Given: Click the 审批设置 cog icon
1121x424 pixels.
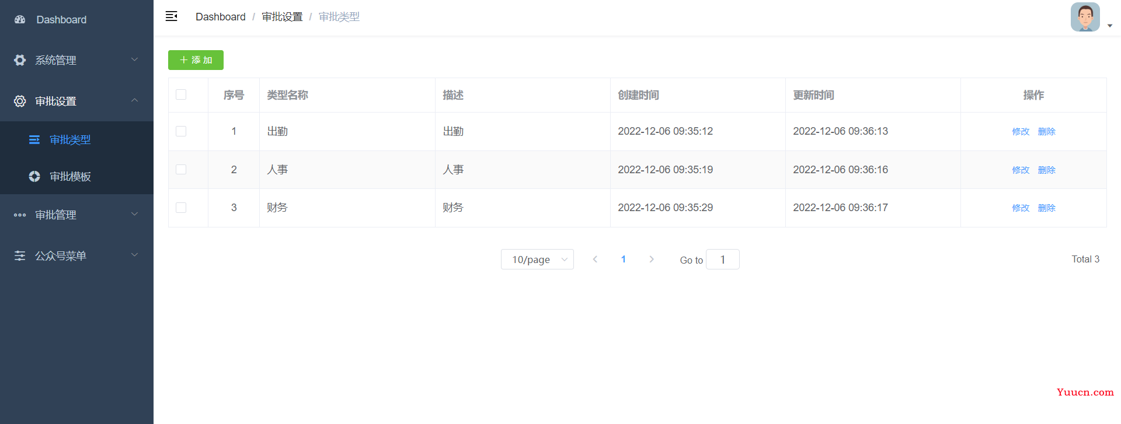Looking at the screenshot, I should pos(20,101).
